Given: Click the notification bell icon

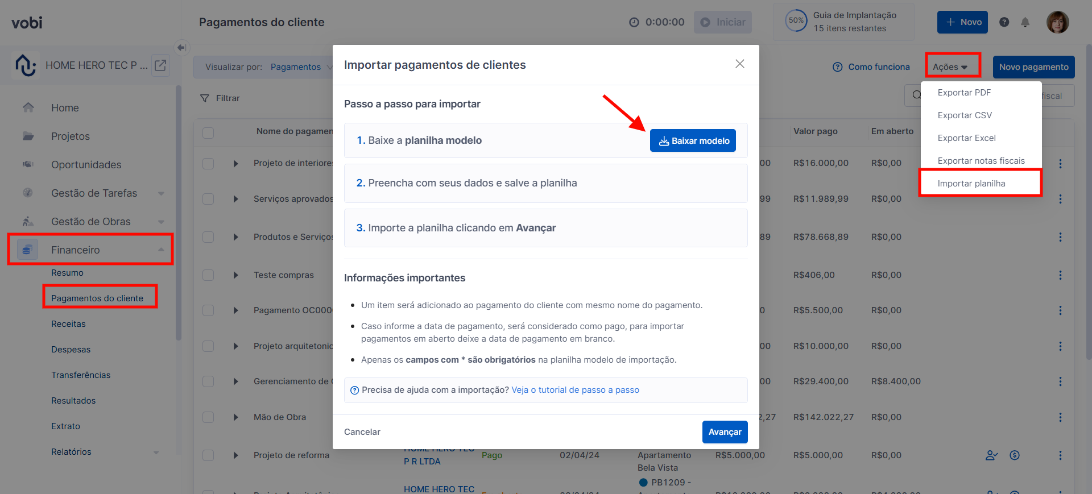Looking at the screenshot, I should (1025, 22).
